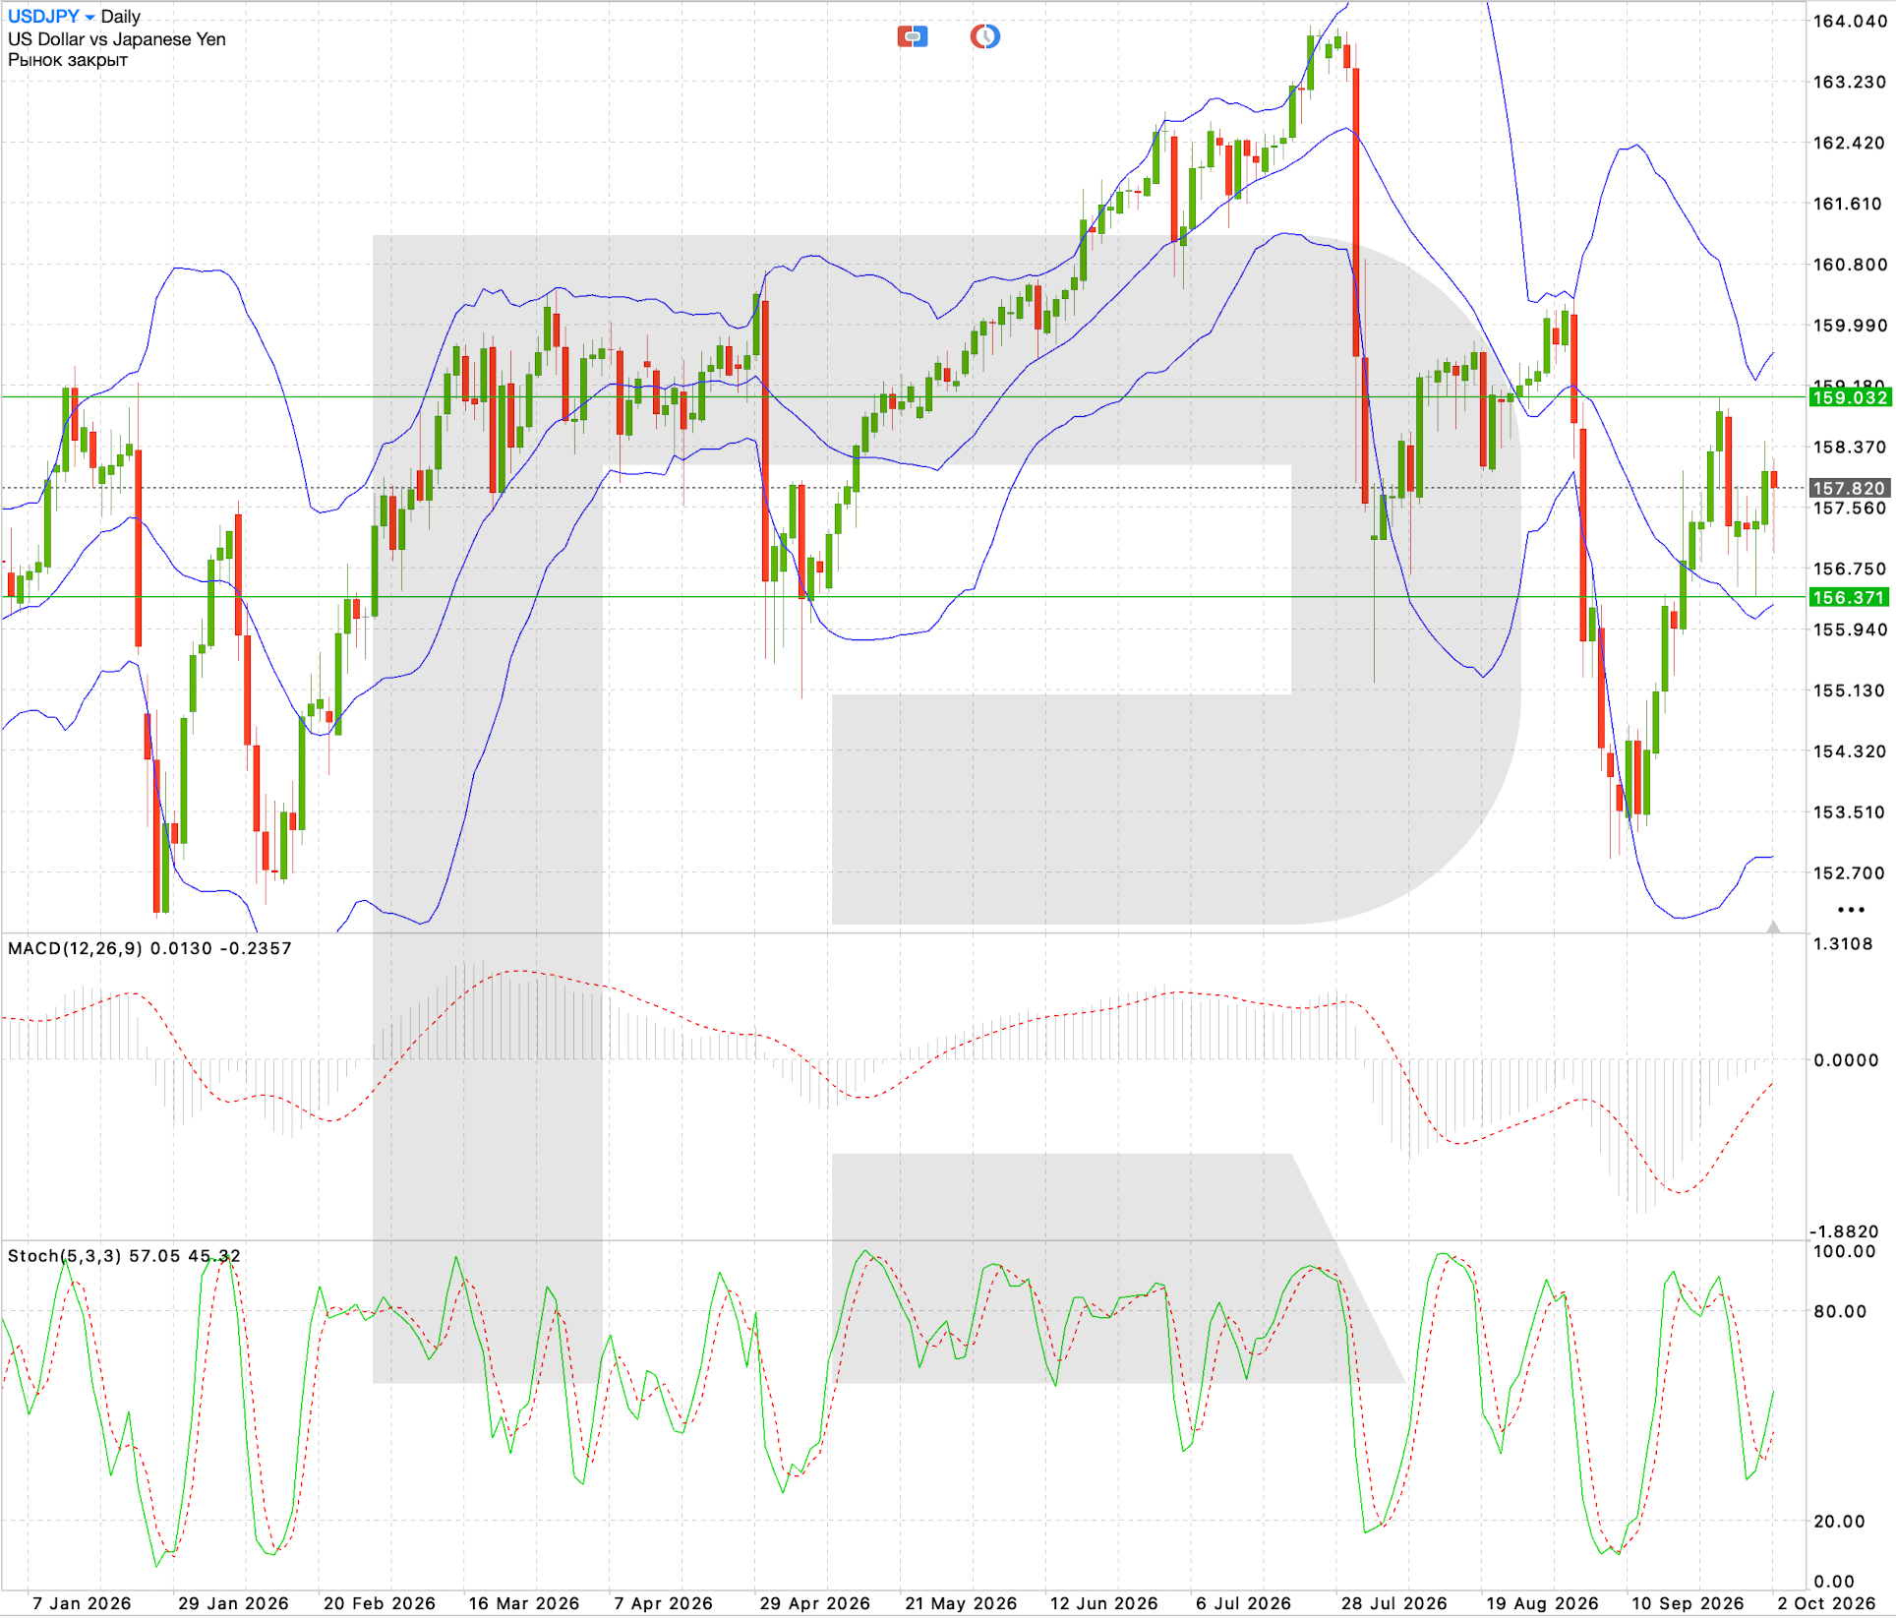The width and height of the screenshot is (1896, 1619).
Task: Click the red-blue chat icon at top
Action: click(912, 37)
